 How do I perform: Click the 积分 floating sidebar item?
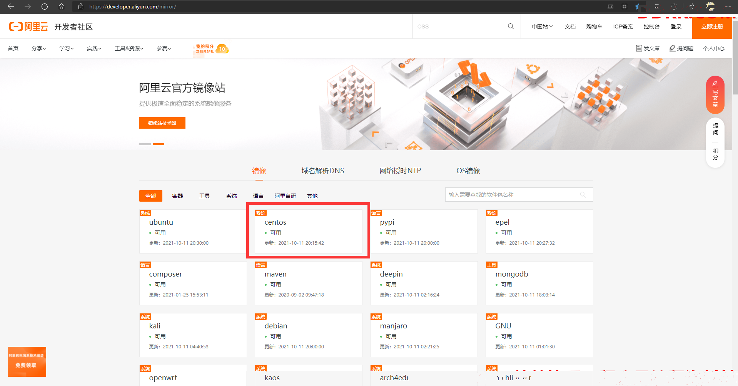715,154
